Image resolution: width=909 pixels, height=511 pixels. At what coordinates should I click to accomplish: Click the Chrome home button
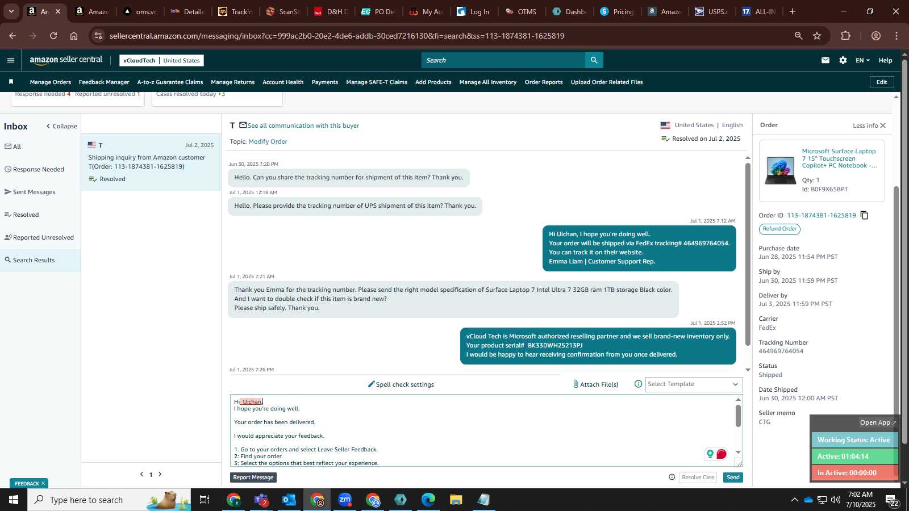pos(74,36)
